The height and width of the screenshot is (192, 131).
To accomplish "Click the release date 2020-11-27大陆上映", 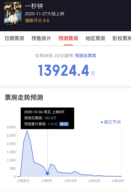I will pyautogui.click(x=45, y=14).
